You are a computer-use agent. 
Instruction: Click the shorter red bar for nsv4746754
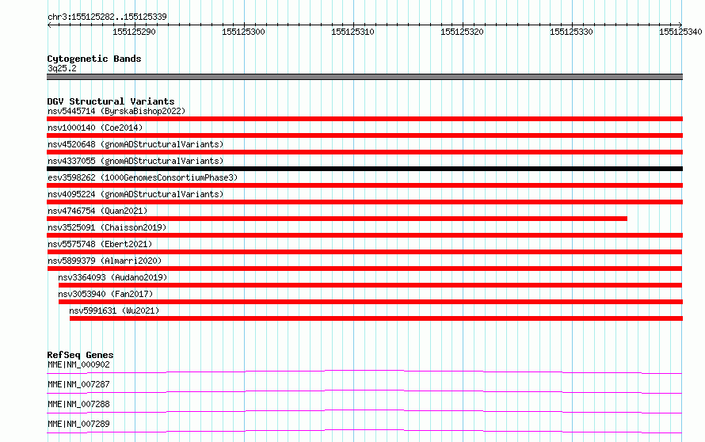[337, 219]
